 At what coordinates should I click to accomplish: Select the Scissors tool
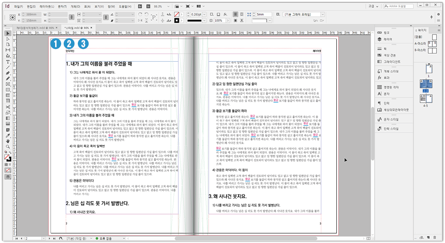(8, 107)
